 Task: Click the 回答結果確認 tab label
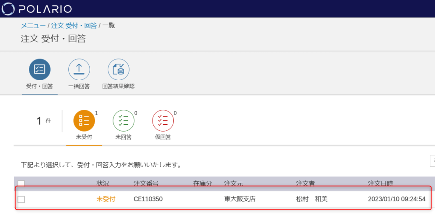[119, 86]
